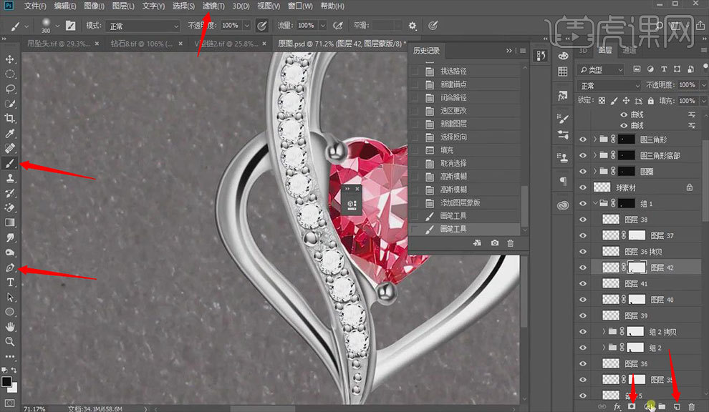Open the brush blending 模式 dropdown
The width and height of the screenshot is (709, 412).
coord(143,26)
